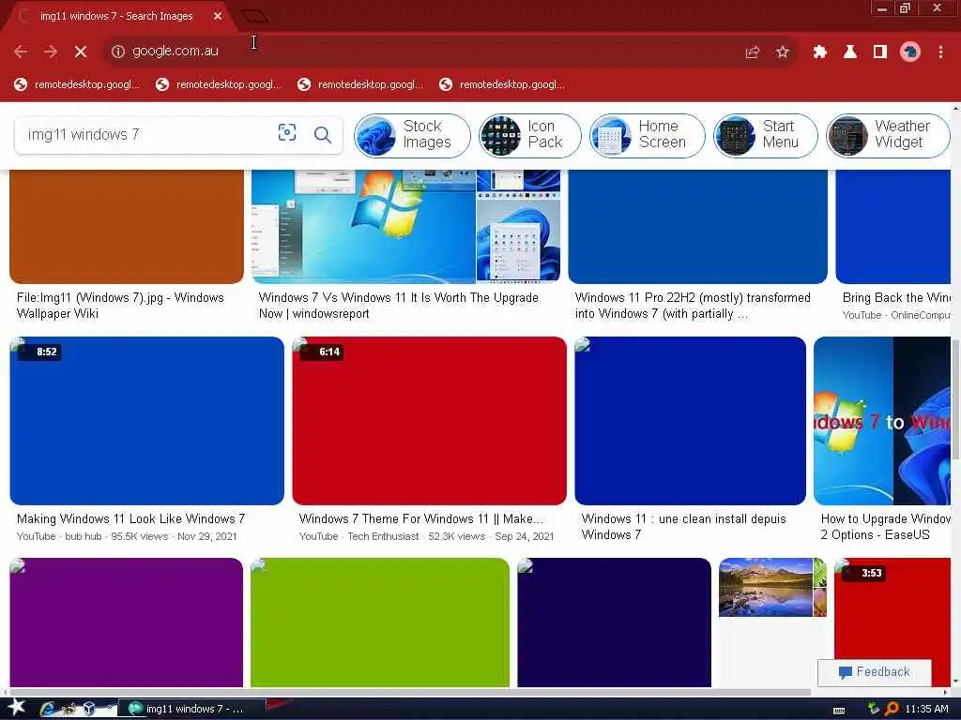The height and width of the screenshot is (720, 961).
Task: Open the dark navy image thumbnail
Action: (614, 622)
